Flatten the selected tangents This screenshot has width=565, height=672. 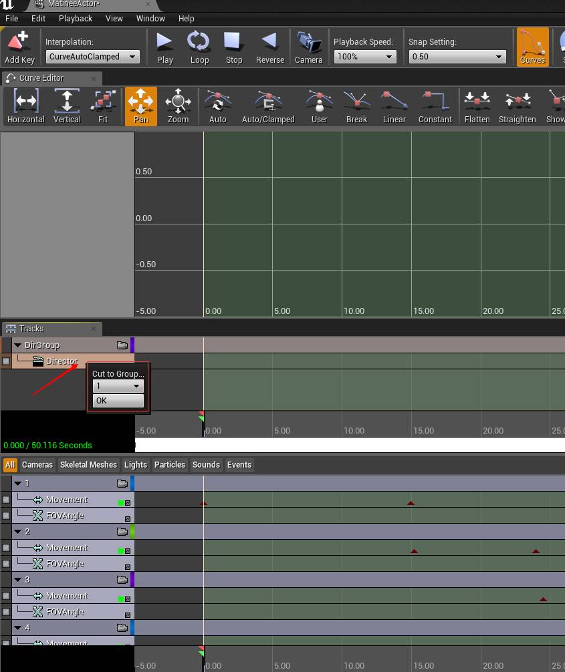(x=477, y=106)
